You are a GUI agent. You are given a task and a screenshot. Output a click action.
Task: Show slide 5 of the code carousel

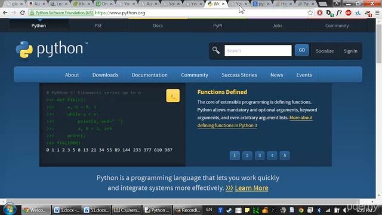point(284,155)
